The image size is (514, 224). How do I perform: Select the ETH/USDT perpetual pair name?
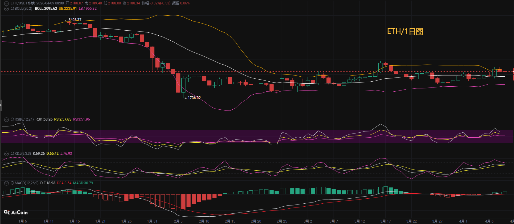(x=22, y=3)
